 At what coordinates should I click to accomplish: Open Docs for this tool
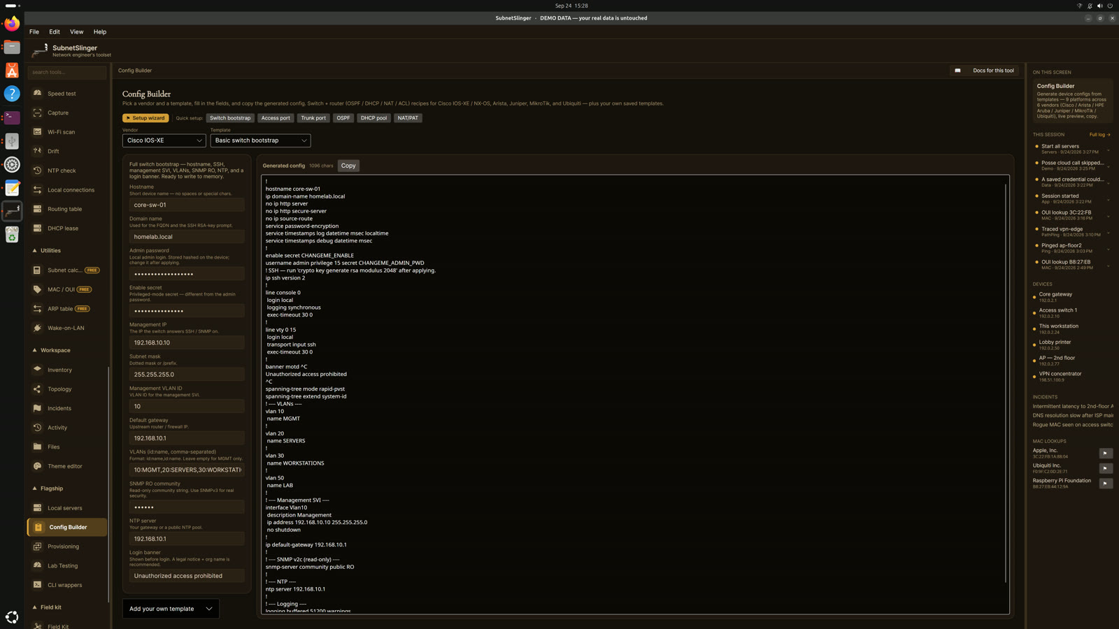985,71
